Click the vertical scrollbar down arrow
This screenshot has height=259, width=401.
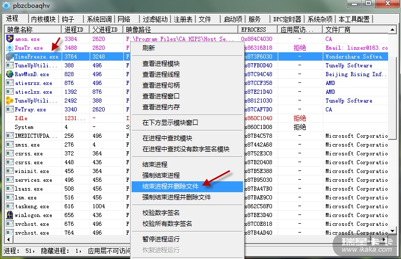pos(392,231)
